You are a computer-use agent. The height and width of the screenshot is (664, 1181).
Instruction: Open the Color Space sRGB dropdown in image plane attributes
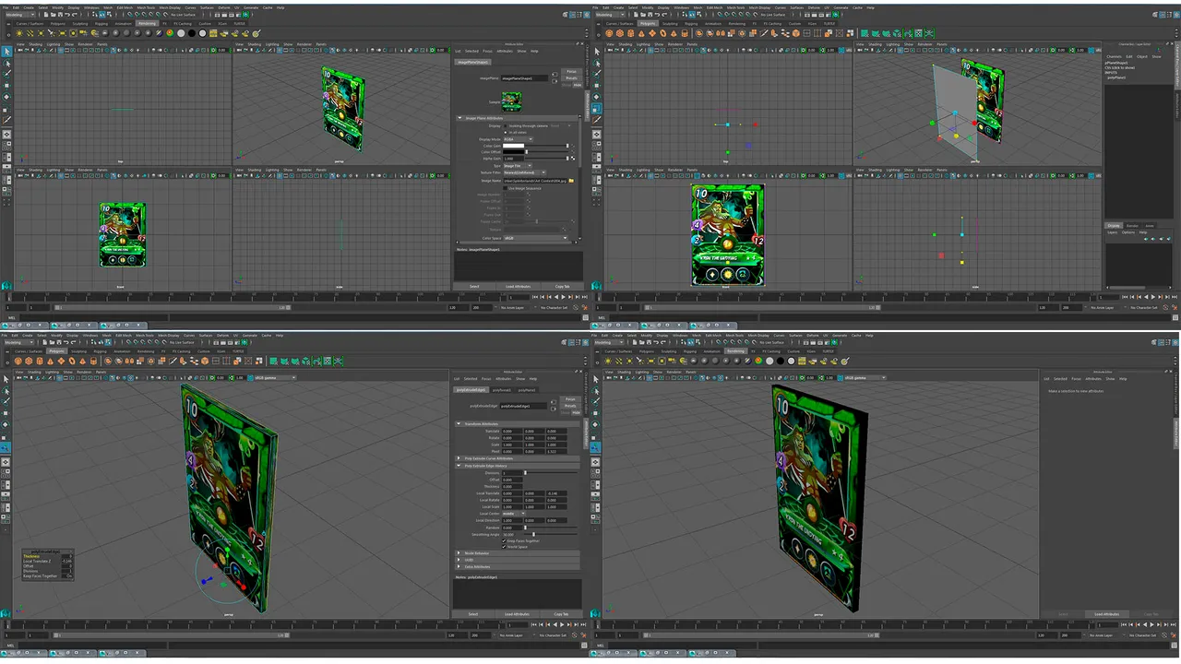tap(535, 238)
